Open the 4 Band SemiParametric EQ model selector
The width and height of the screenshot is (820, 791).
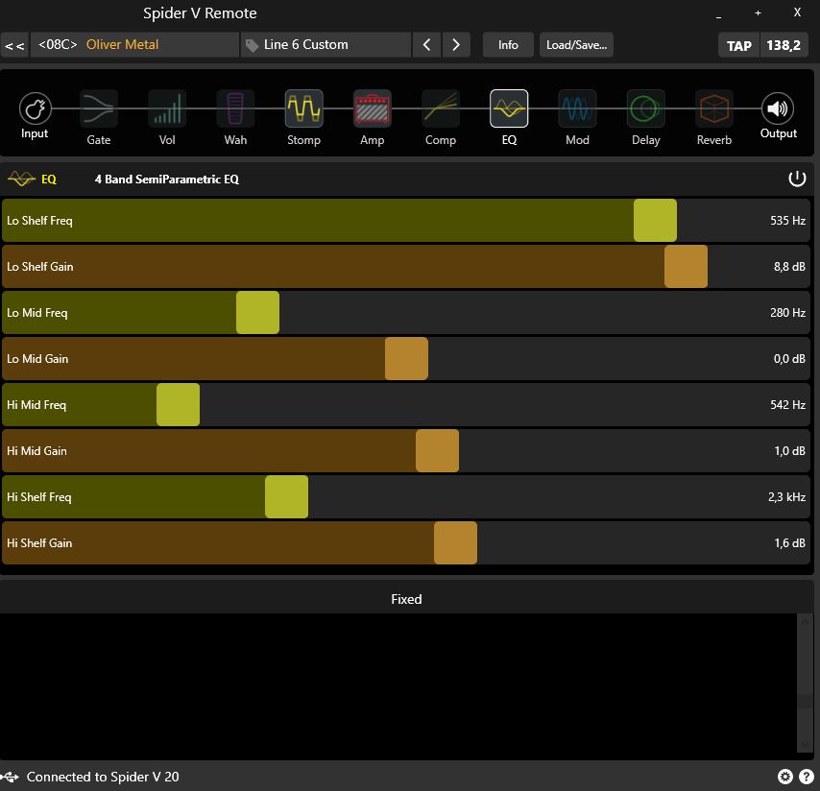pos(167,180)
